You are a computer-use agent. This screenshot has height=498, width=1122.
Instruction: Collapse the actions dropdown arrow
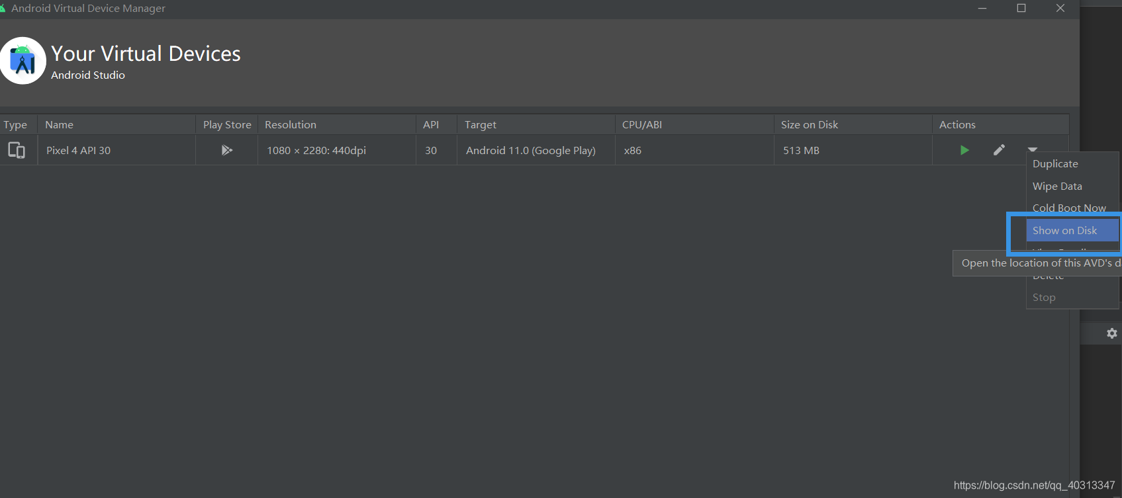click(x=1033, y=149)
